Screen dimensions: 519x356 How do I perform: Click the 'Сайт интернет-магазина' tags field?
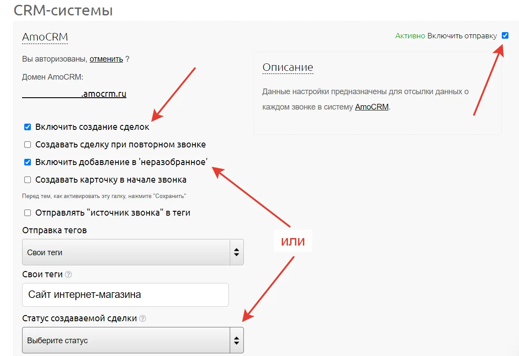[125, 294]
